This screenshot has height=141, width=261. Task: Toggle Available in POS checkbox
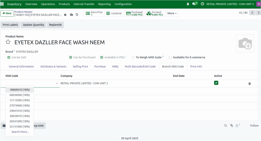tap(102, 57)
